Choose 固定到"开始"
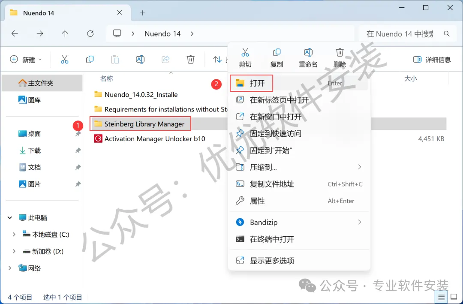This screenshot has height=304, width=463. (299, 150)
